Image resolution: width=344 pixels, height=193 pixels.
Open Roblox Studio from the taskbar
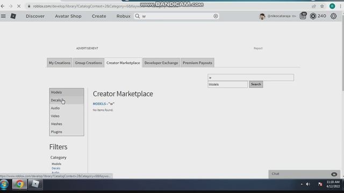click(x=35, y=184)
